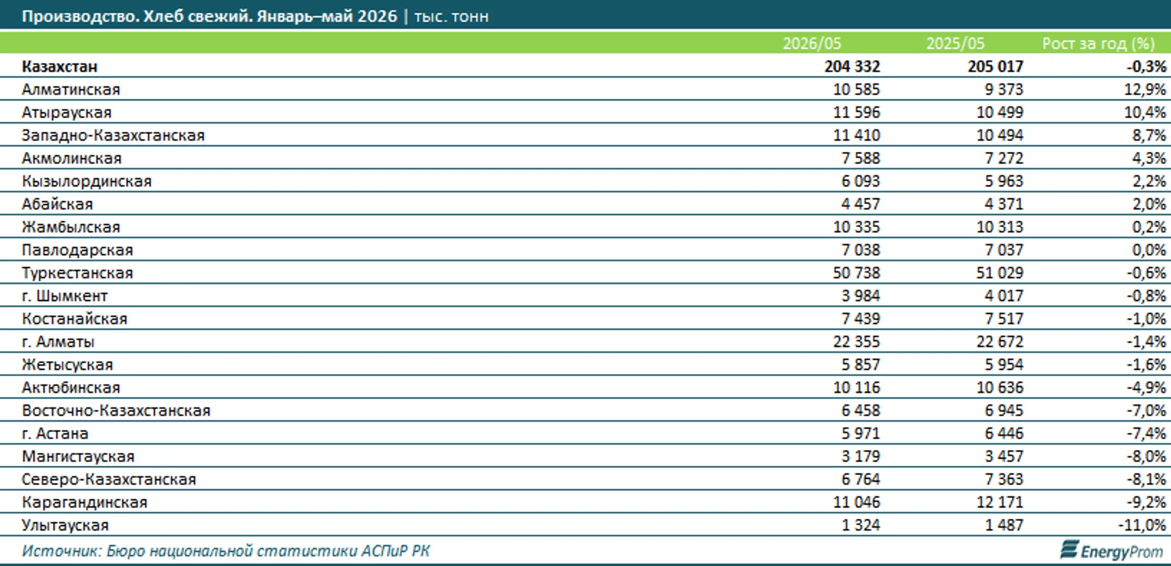1171x566 pixels.
Task: Select Северо-Казахстанская value 6 764
Action: (x=861, y=479)
